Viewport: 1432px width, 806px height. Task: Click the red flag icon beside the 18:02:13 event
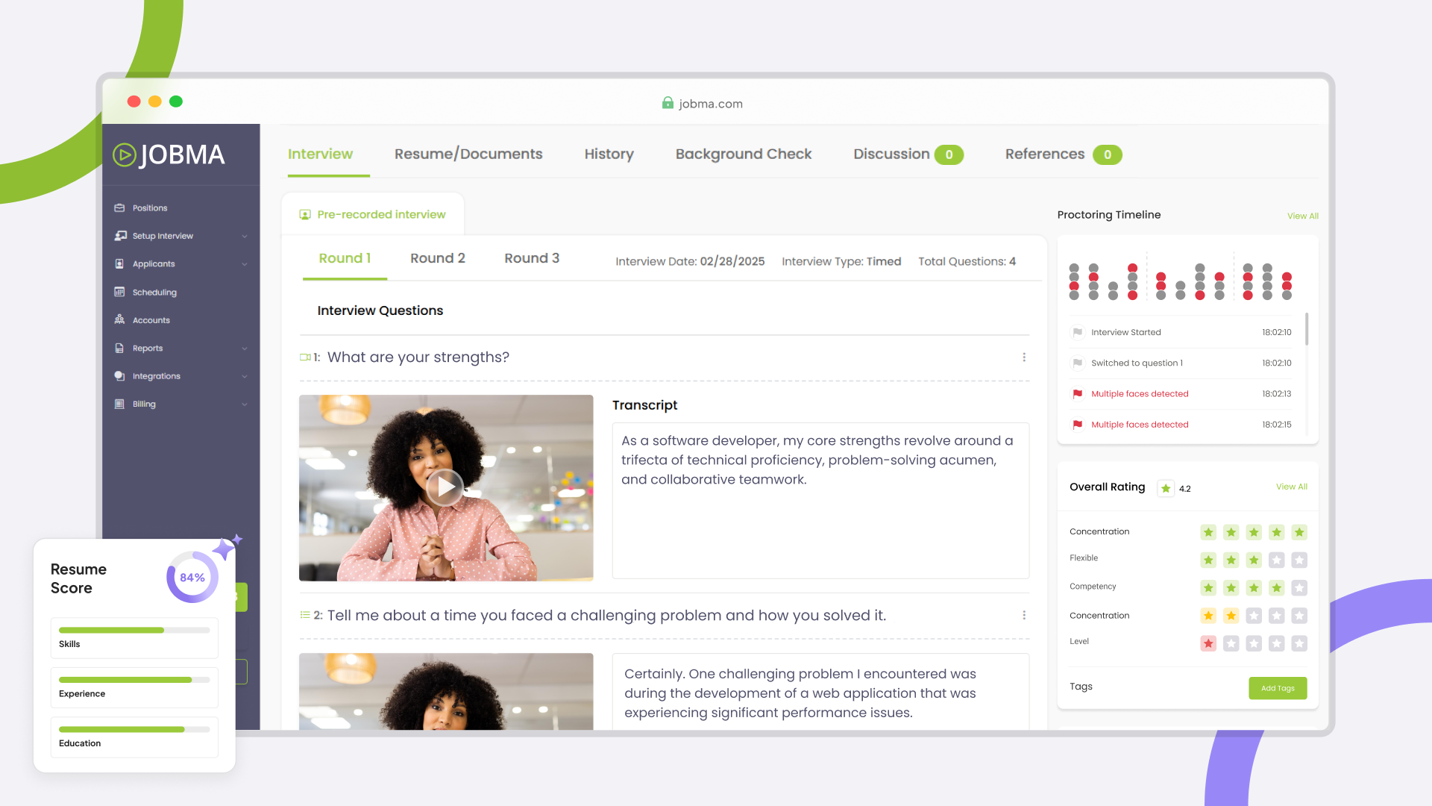click(x=1077, y=394)
